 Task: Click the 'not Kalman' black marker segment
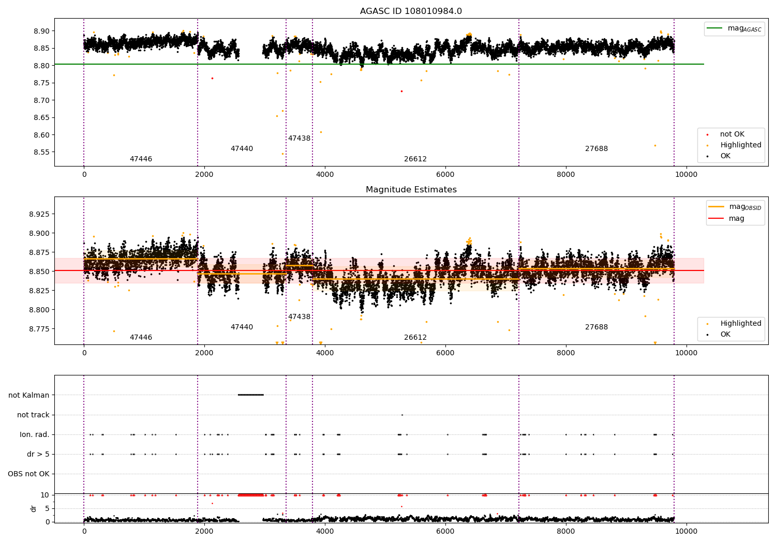[x=251, y=395]
